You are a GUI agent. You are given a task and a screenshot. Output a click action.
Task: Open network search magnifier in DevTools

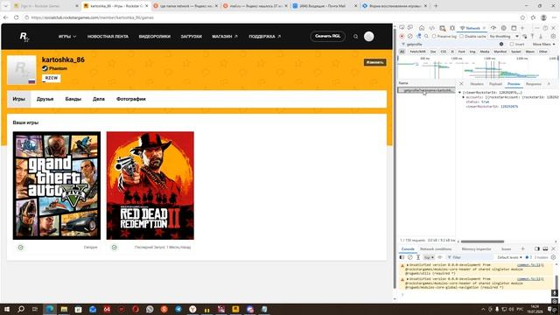pos(426,36)
